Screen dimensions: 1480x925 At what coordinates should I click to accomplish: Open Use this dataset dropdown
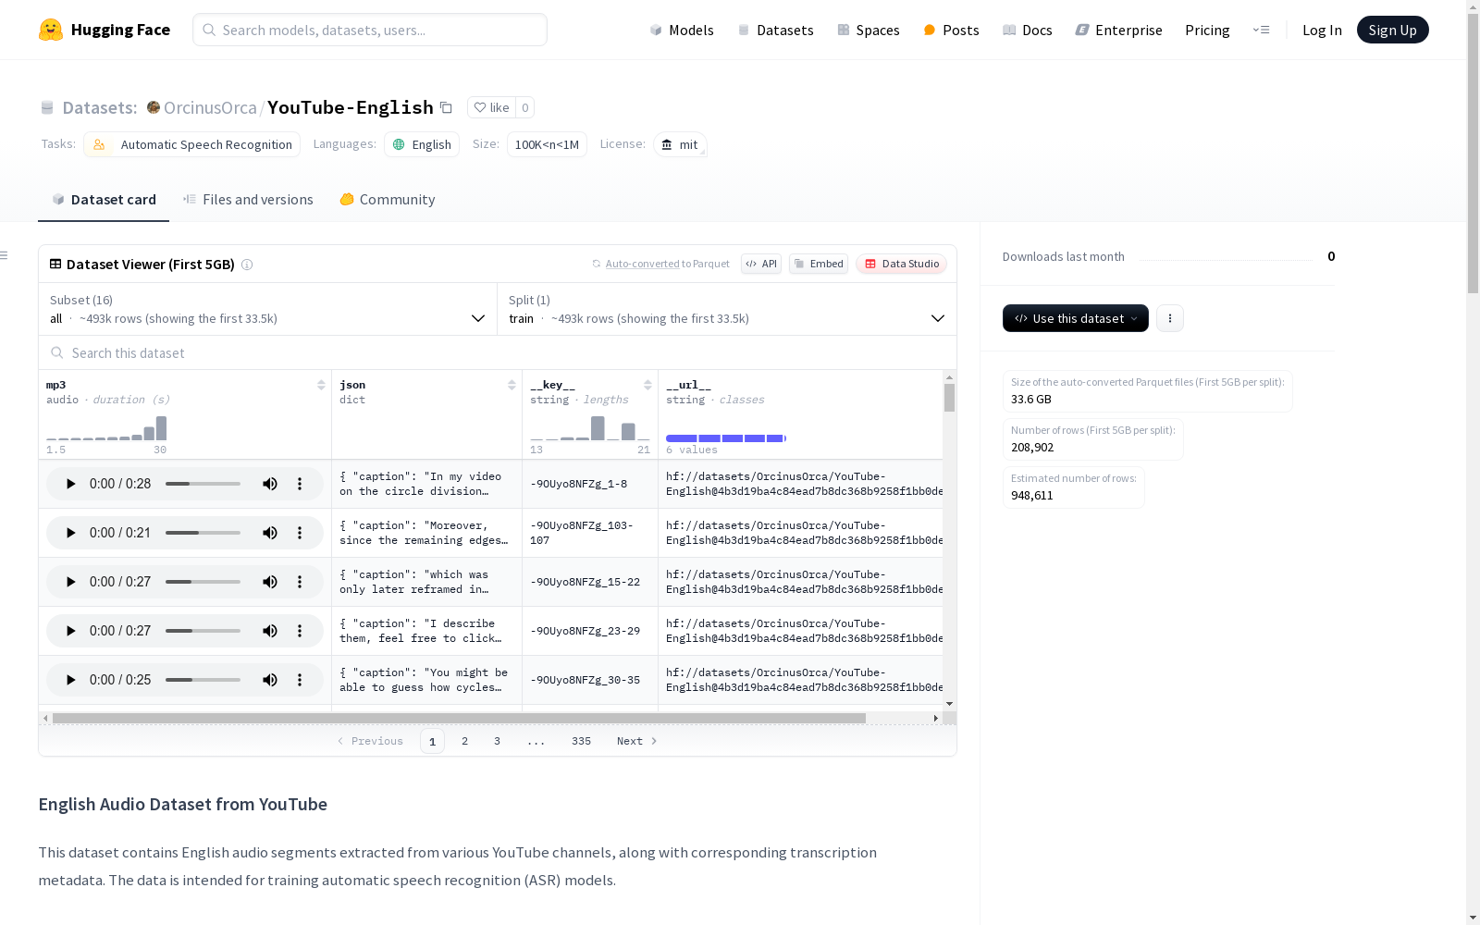click(x=1076, y=318)
